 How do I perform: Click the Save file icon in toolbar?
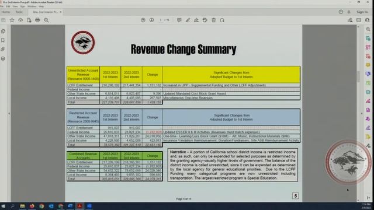coord(4,20)
